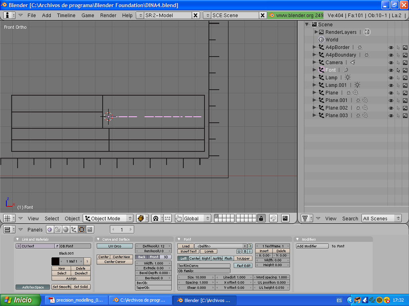409x306 pixels.
Task: Toggle visibility eye for A4pBorder
Action: point(391,48)
